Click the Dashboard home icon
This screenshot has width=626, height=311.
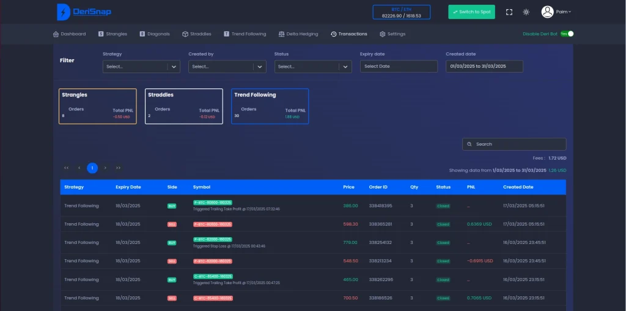[56, 34]
